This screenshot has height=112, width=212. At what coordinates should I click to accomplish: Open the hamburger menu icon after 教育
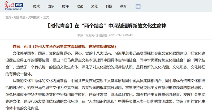click(138, 6)
